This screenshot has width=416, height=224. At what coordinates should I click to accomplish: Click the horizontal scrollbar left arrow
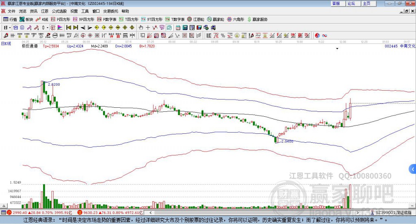(150, 213)
